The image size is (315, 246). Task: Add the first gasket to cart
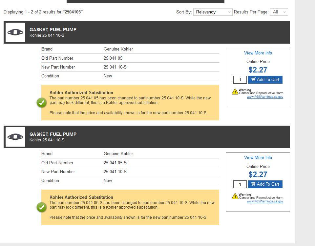tap(265, 80)
